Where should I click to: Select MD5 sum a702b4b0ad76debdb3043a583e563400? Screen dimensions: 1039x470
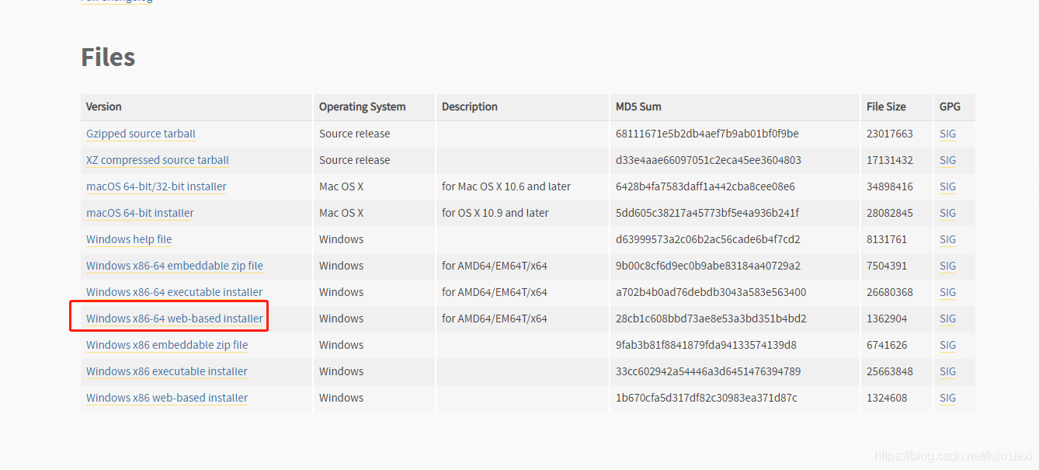[711, 292]
